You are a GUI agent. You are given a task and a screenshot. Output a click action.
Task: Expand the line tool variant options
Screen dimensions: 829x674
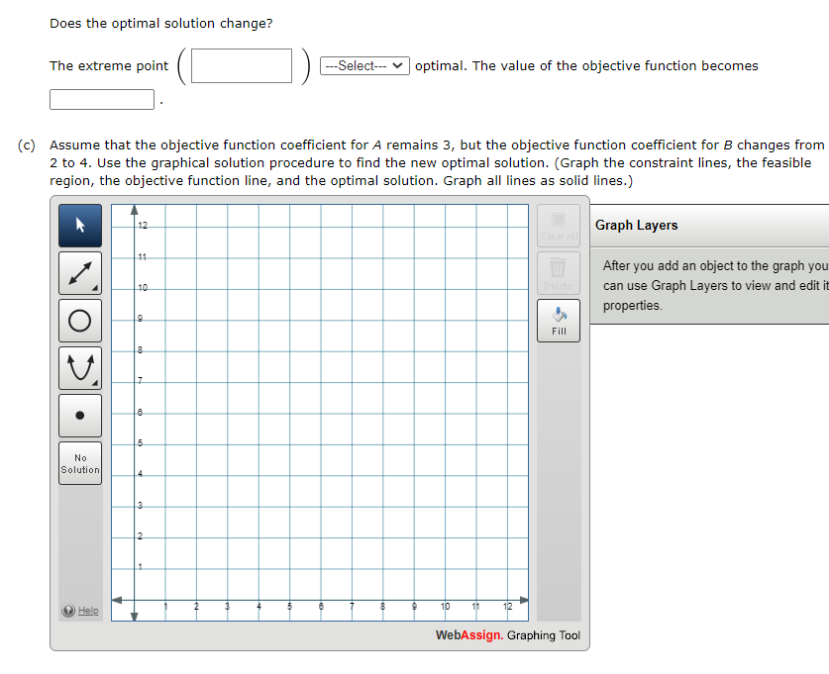(93, 286)
